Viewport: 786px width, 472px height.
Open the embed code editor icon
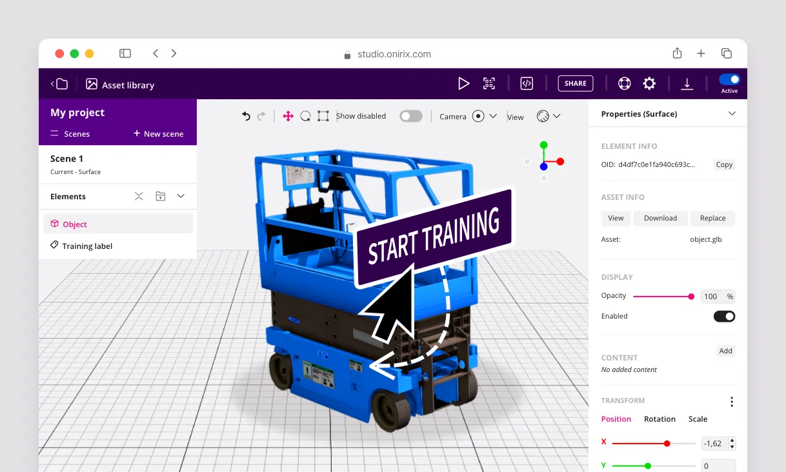tap(527, 83)
